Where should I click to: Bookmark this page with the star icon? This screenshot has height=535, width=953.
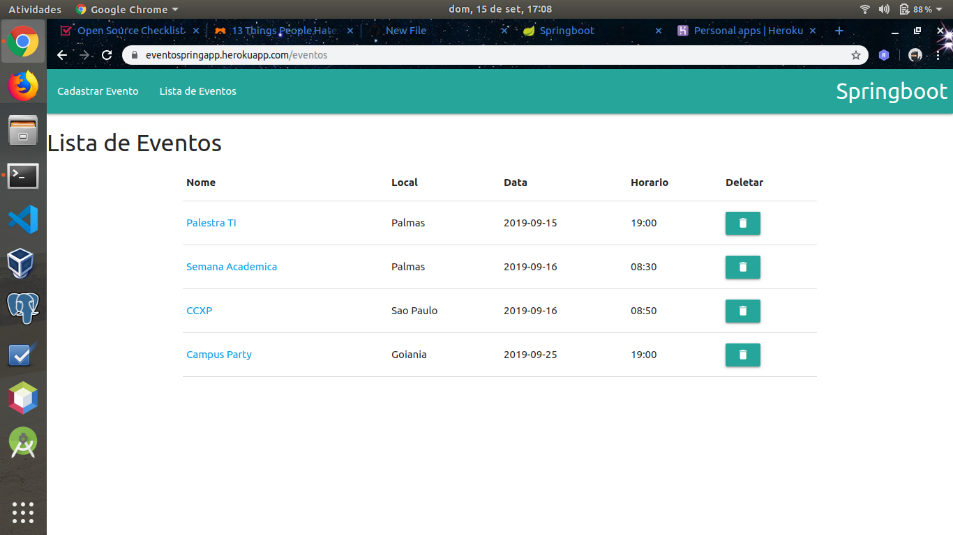point(855,55)
